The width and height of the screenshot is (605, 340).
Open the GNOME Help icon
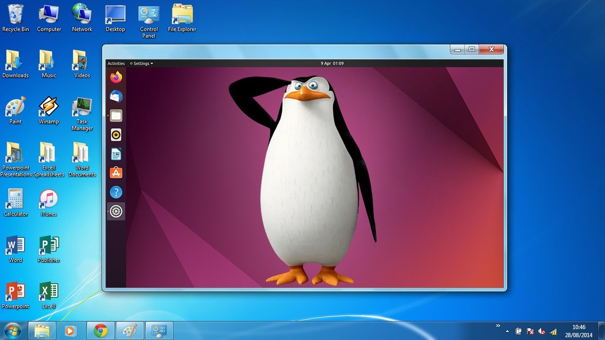click(116, 192)
